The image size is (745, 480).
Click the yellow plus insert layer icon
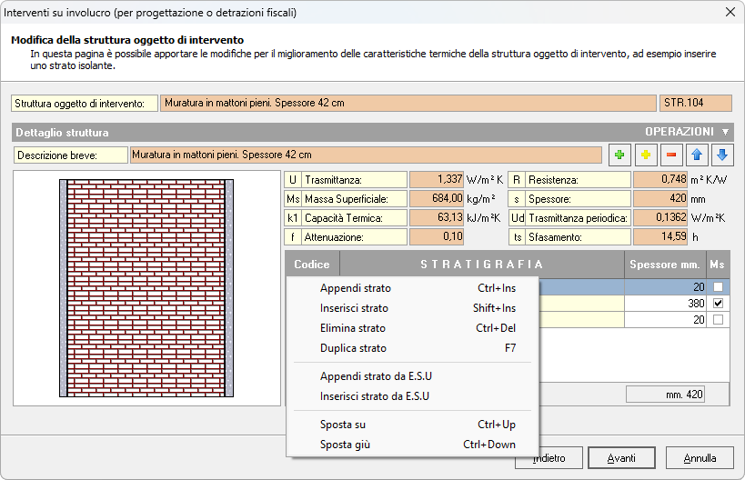tap(646, 155)
